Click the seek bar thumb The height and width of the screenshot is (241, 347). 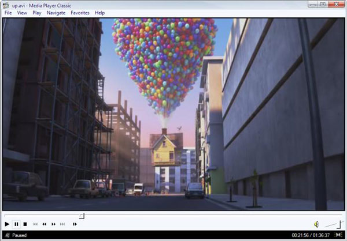click(82, 216)
